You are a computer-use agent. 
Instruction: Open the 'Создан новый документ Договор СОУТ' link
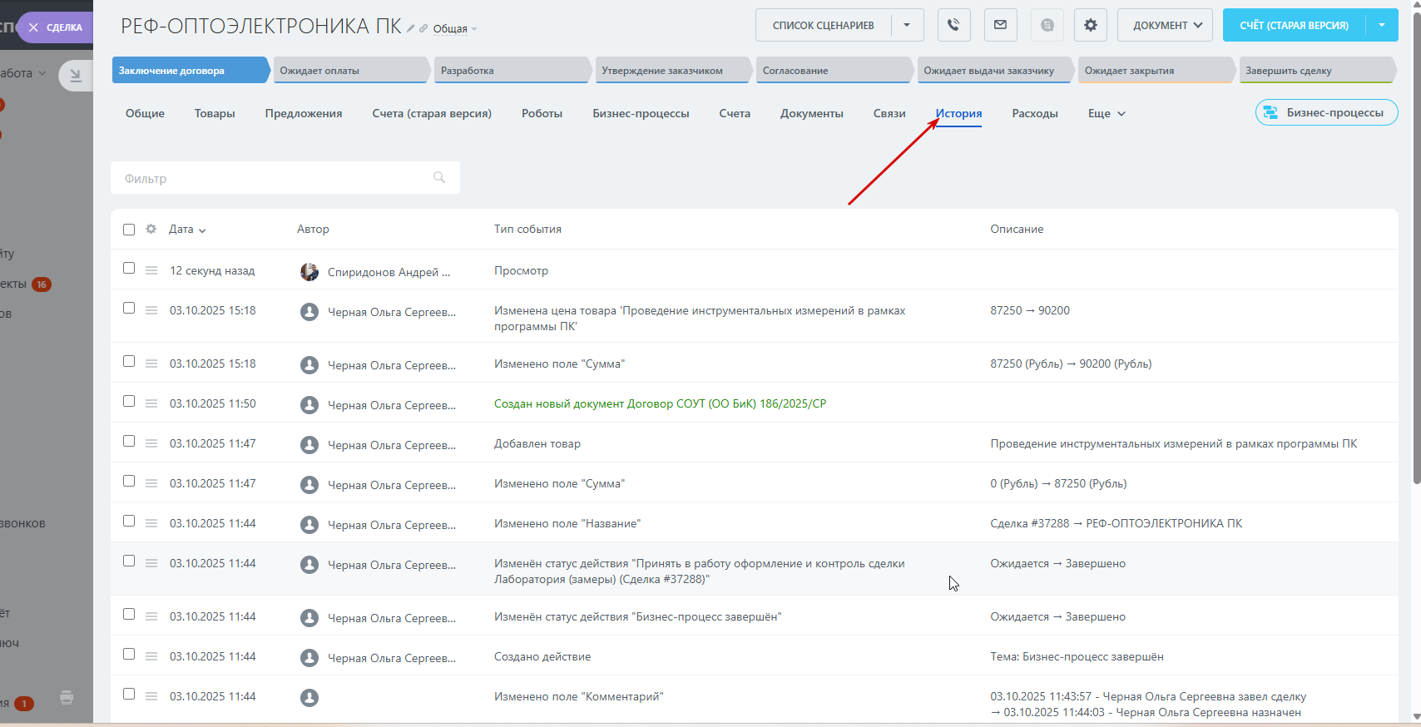click(x=660, y=403)
